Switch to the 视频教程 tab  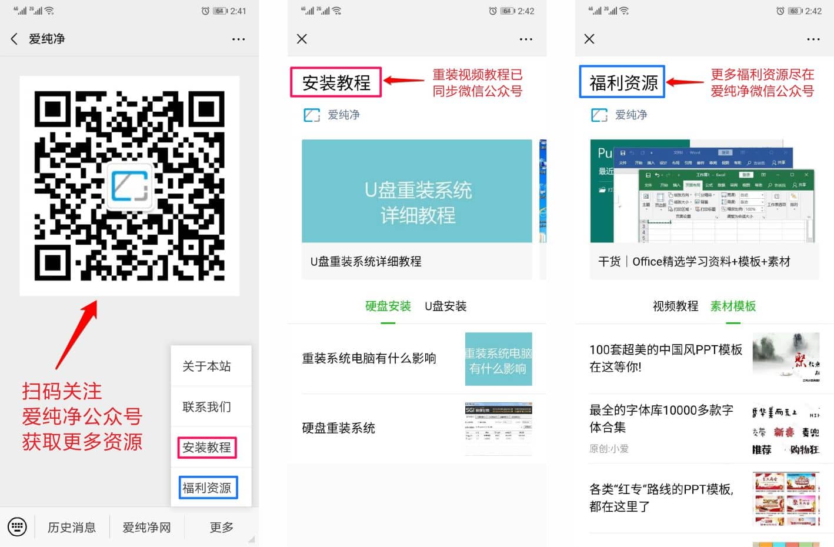tap(675, 306)
